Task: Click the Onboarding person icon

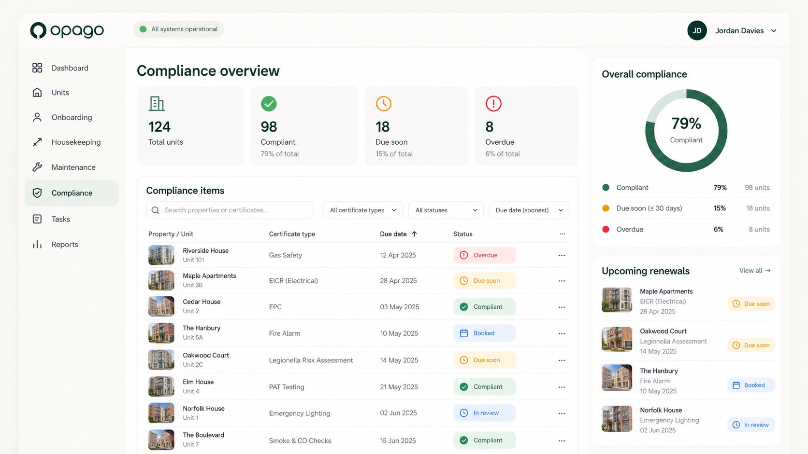Action: pyautogui.click(x=37, y=117)
